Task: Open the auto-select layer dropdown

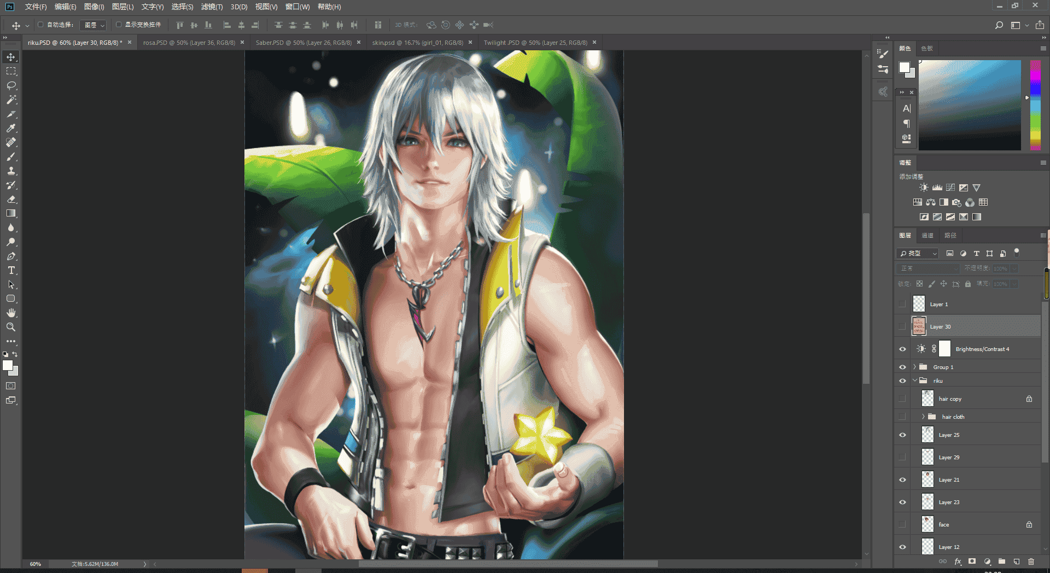Action: pyautogui.click(x=93, y=25)
